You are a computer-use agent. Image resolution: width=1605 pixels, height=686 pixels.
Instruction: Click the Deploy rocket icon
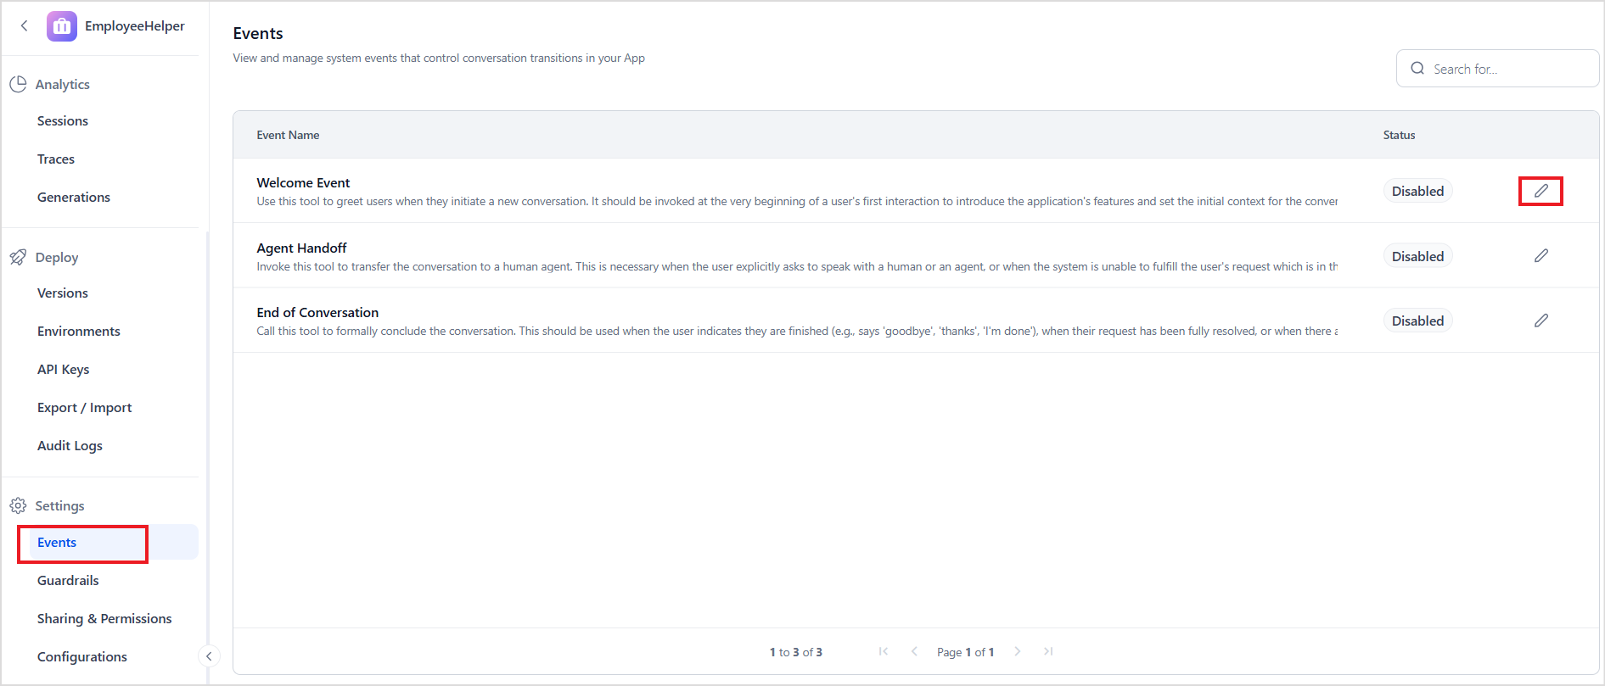[18, 257]
